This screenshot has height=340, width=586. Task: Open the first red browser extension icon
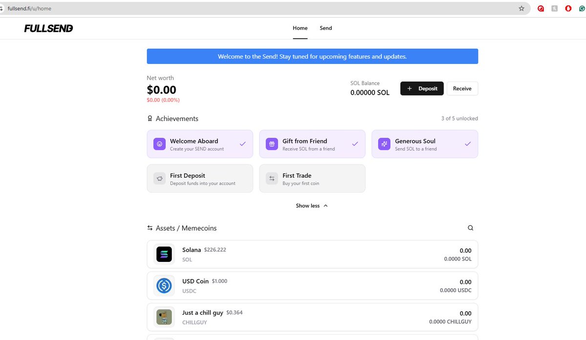pyautogui.click(x=541, y=8)
